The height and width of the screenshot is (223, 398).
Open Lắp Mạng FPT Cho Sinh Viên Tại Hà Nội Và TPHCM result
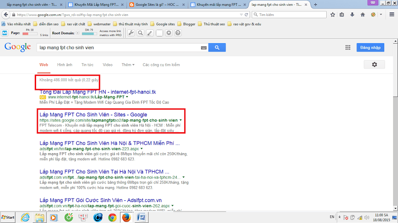[104, 171]
